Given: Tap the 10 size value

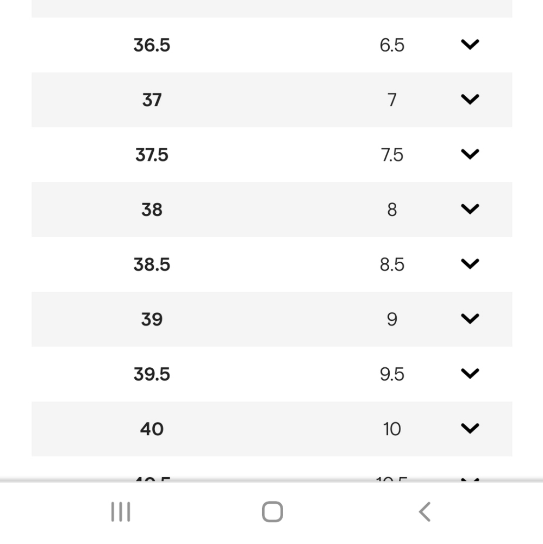Looking at the screenshot, I should 392,429.
